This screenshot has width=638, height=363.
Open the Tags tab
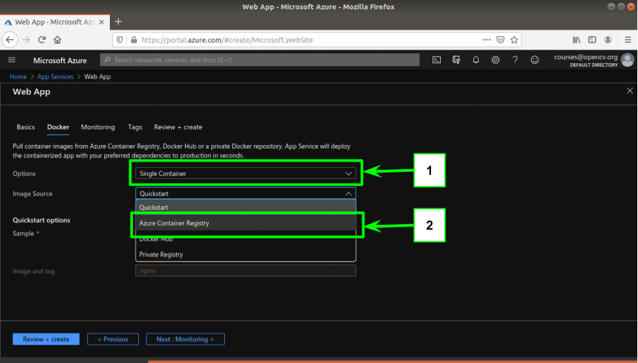click(x=135, y=127)
